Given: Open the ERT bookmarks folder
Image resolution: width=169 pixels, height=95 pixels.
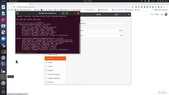Looking at the screenshot, I should 137,10.
